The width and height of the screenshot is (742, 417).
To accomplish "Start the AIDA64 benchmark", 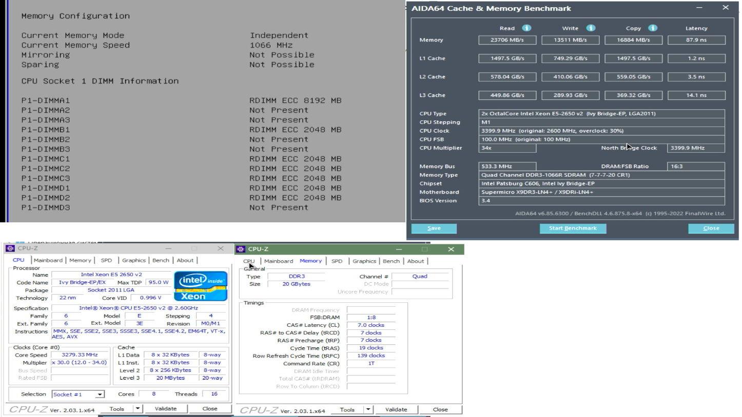I will [573, 228].
